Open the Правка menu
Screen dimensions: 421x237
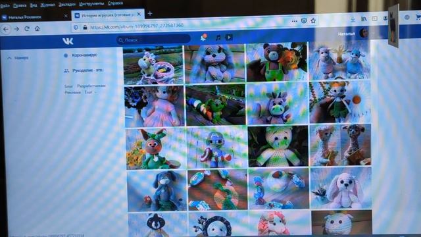coord(20,5)
